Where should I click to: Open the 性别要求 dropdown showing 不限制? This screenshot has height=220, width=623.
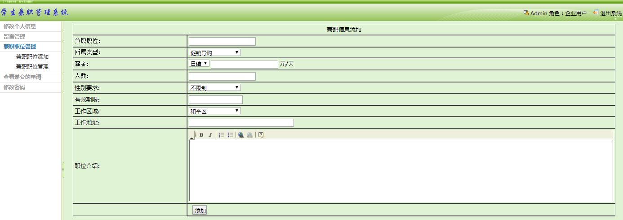(215, 87)
